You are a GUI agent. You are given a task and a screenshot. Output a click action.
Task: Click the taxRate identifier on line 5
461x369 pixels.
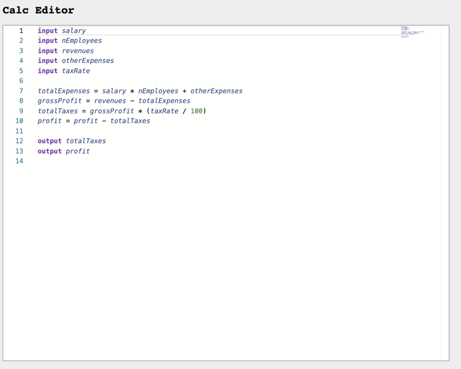click(76, 71)
